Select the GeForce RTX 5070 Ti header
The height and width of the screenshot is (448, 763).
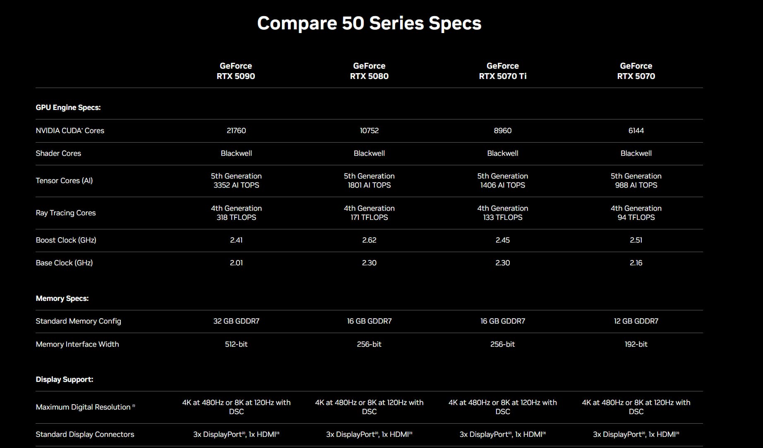(502, 71)
